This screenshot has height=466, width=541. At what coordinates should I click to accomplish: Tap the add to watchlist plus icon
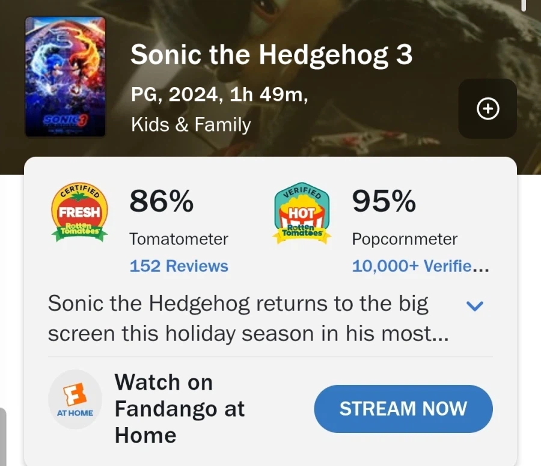point(488,109)
